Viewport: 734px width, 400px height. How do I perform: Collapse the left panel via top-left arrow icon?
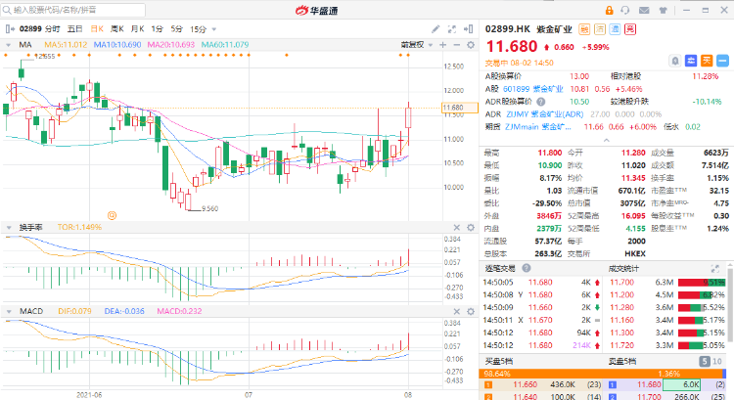tap(10, 29)
